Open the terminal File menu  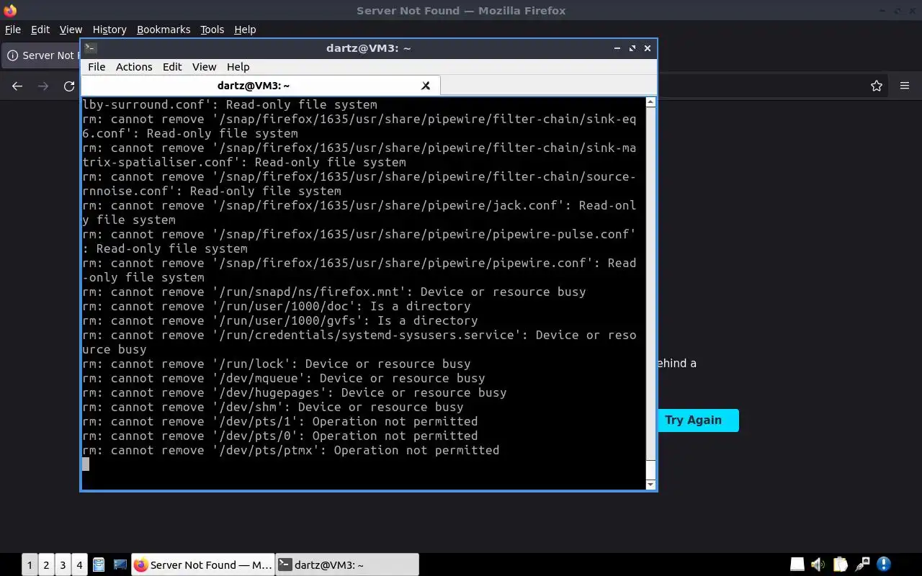point(97,66)
